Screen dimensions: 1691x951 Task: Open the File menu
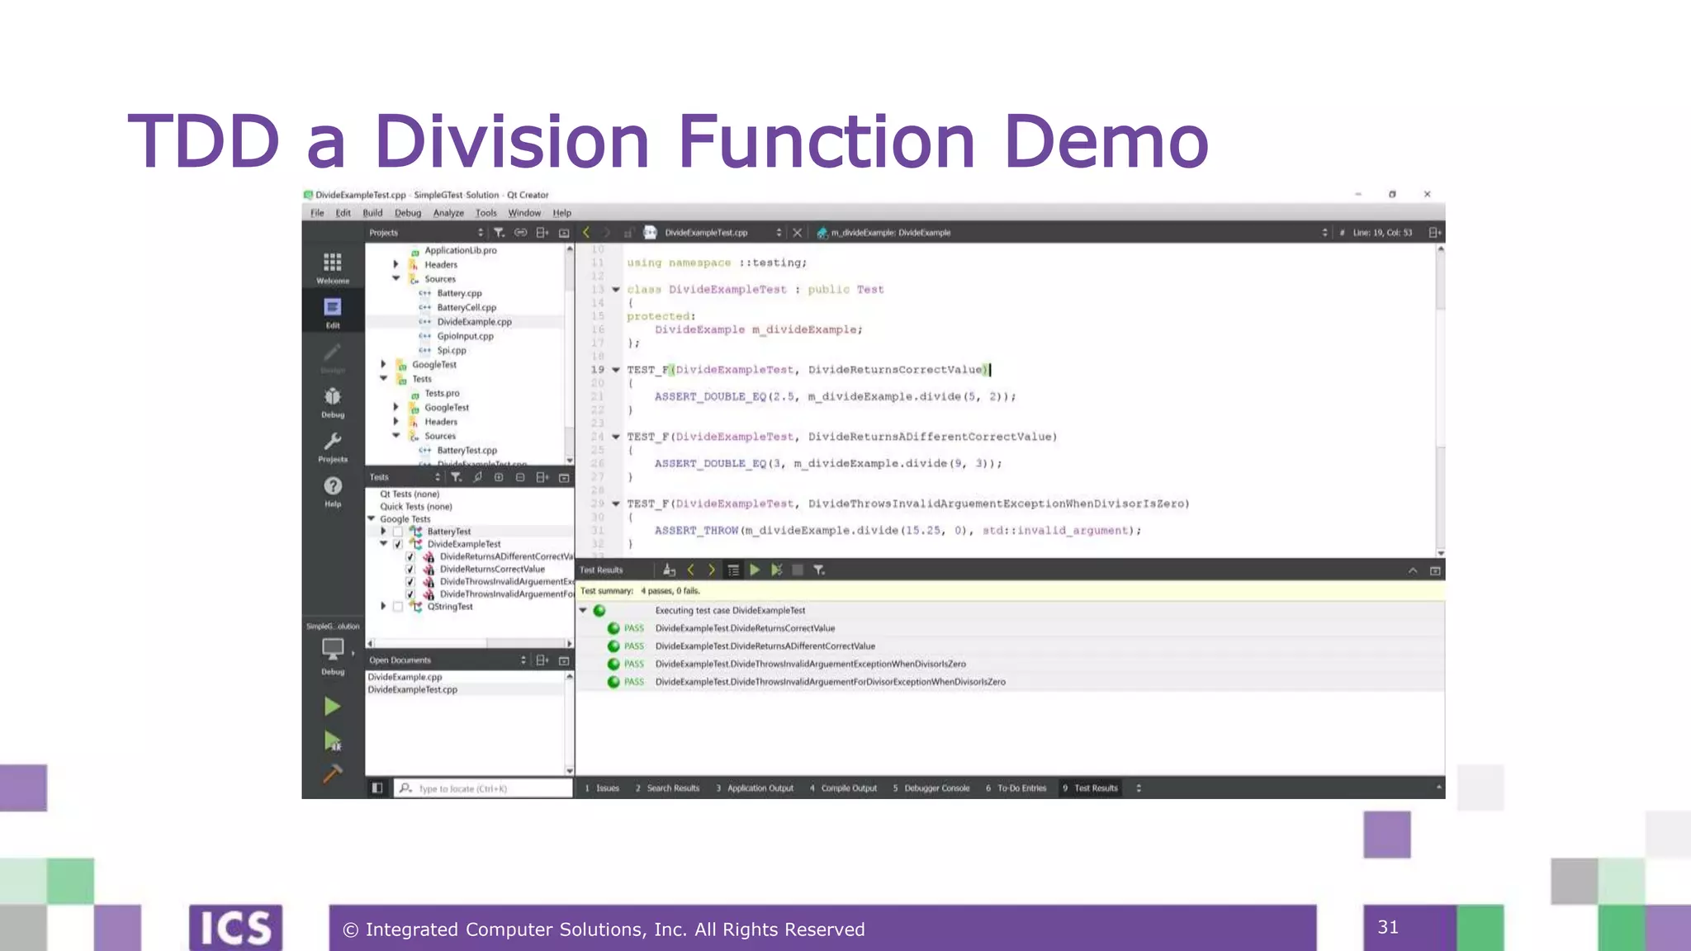[x=317, y=213]
